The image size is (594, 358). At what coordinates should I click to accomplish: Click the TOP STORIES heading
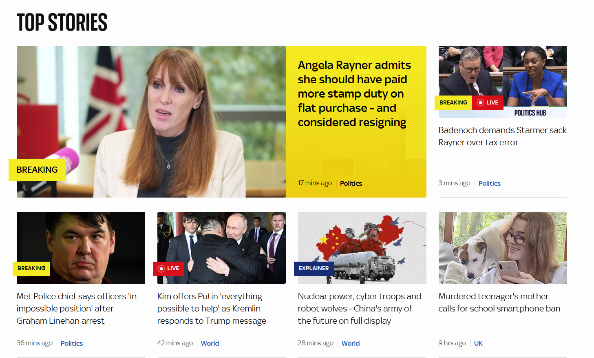pyautogui.click(x=62, y=22)
